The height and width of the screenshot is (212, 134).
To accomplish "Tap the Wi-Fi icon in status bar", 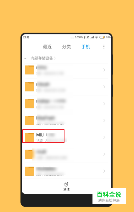I will 97,37.
